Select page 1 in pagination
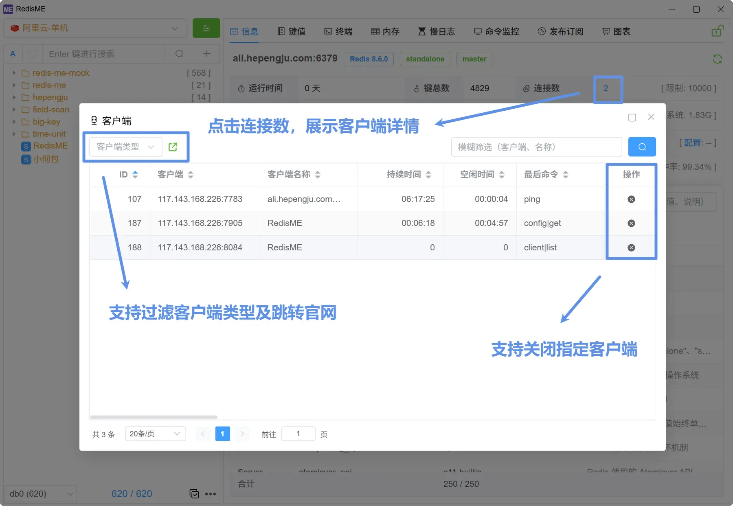Viewport: 733px width, 506px height. 222,434
